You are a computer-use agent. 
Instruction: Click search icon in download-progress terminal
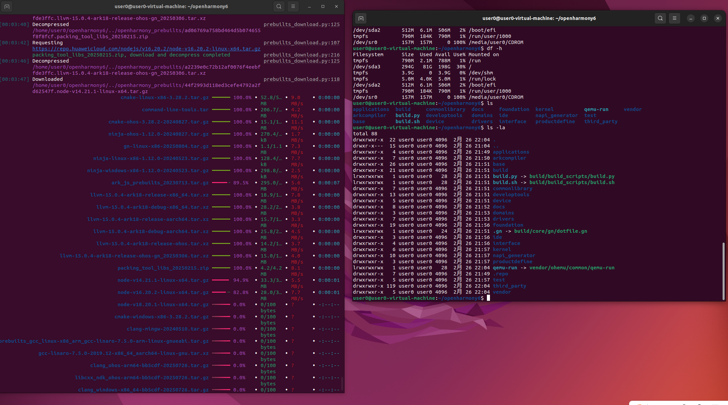(x=279, y=6)
